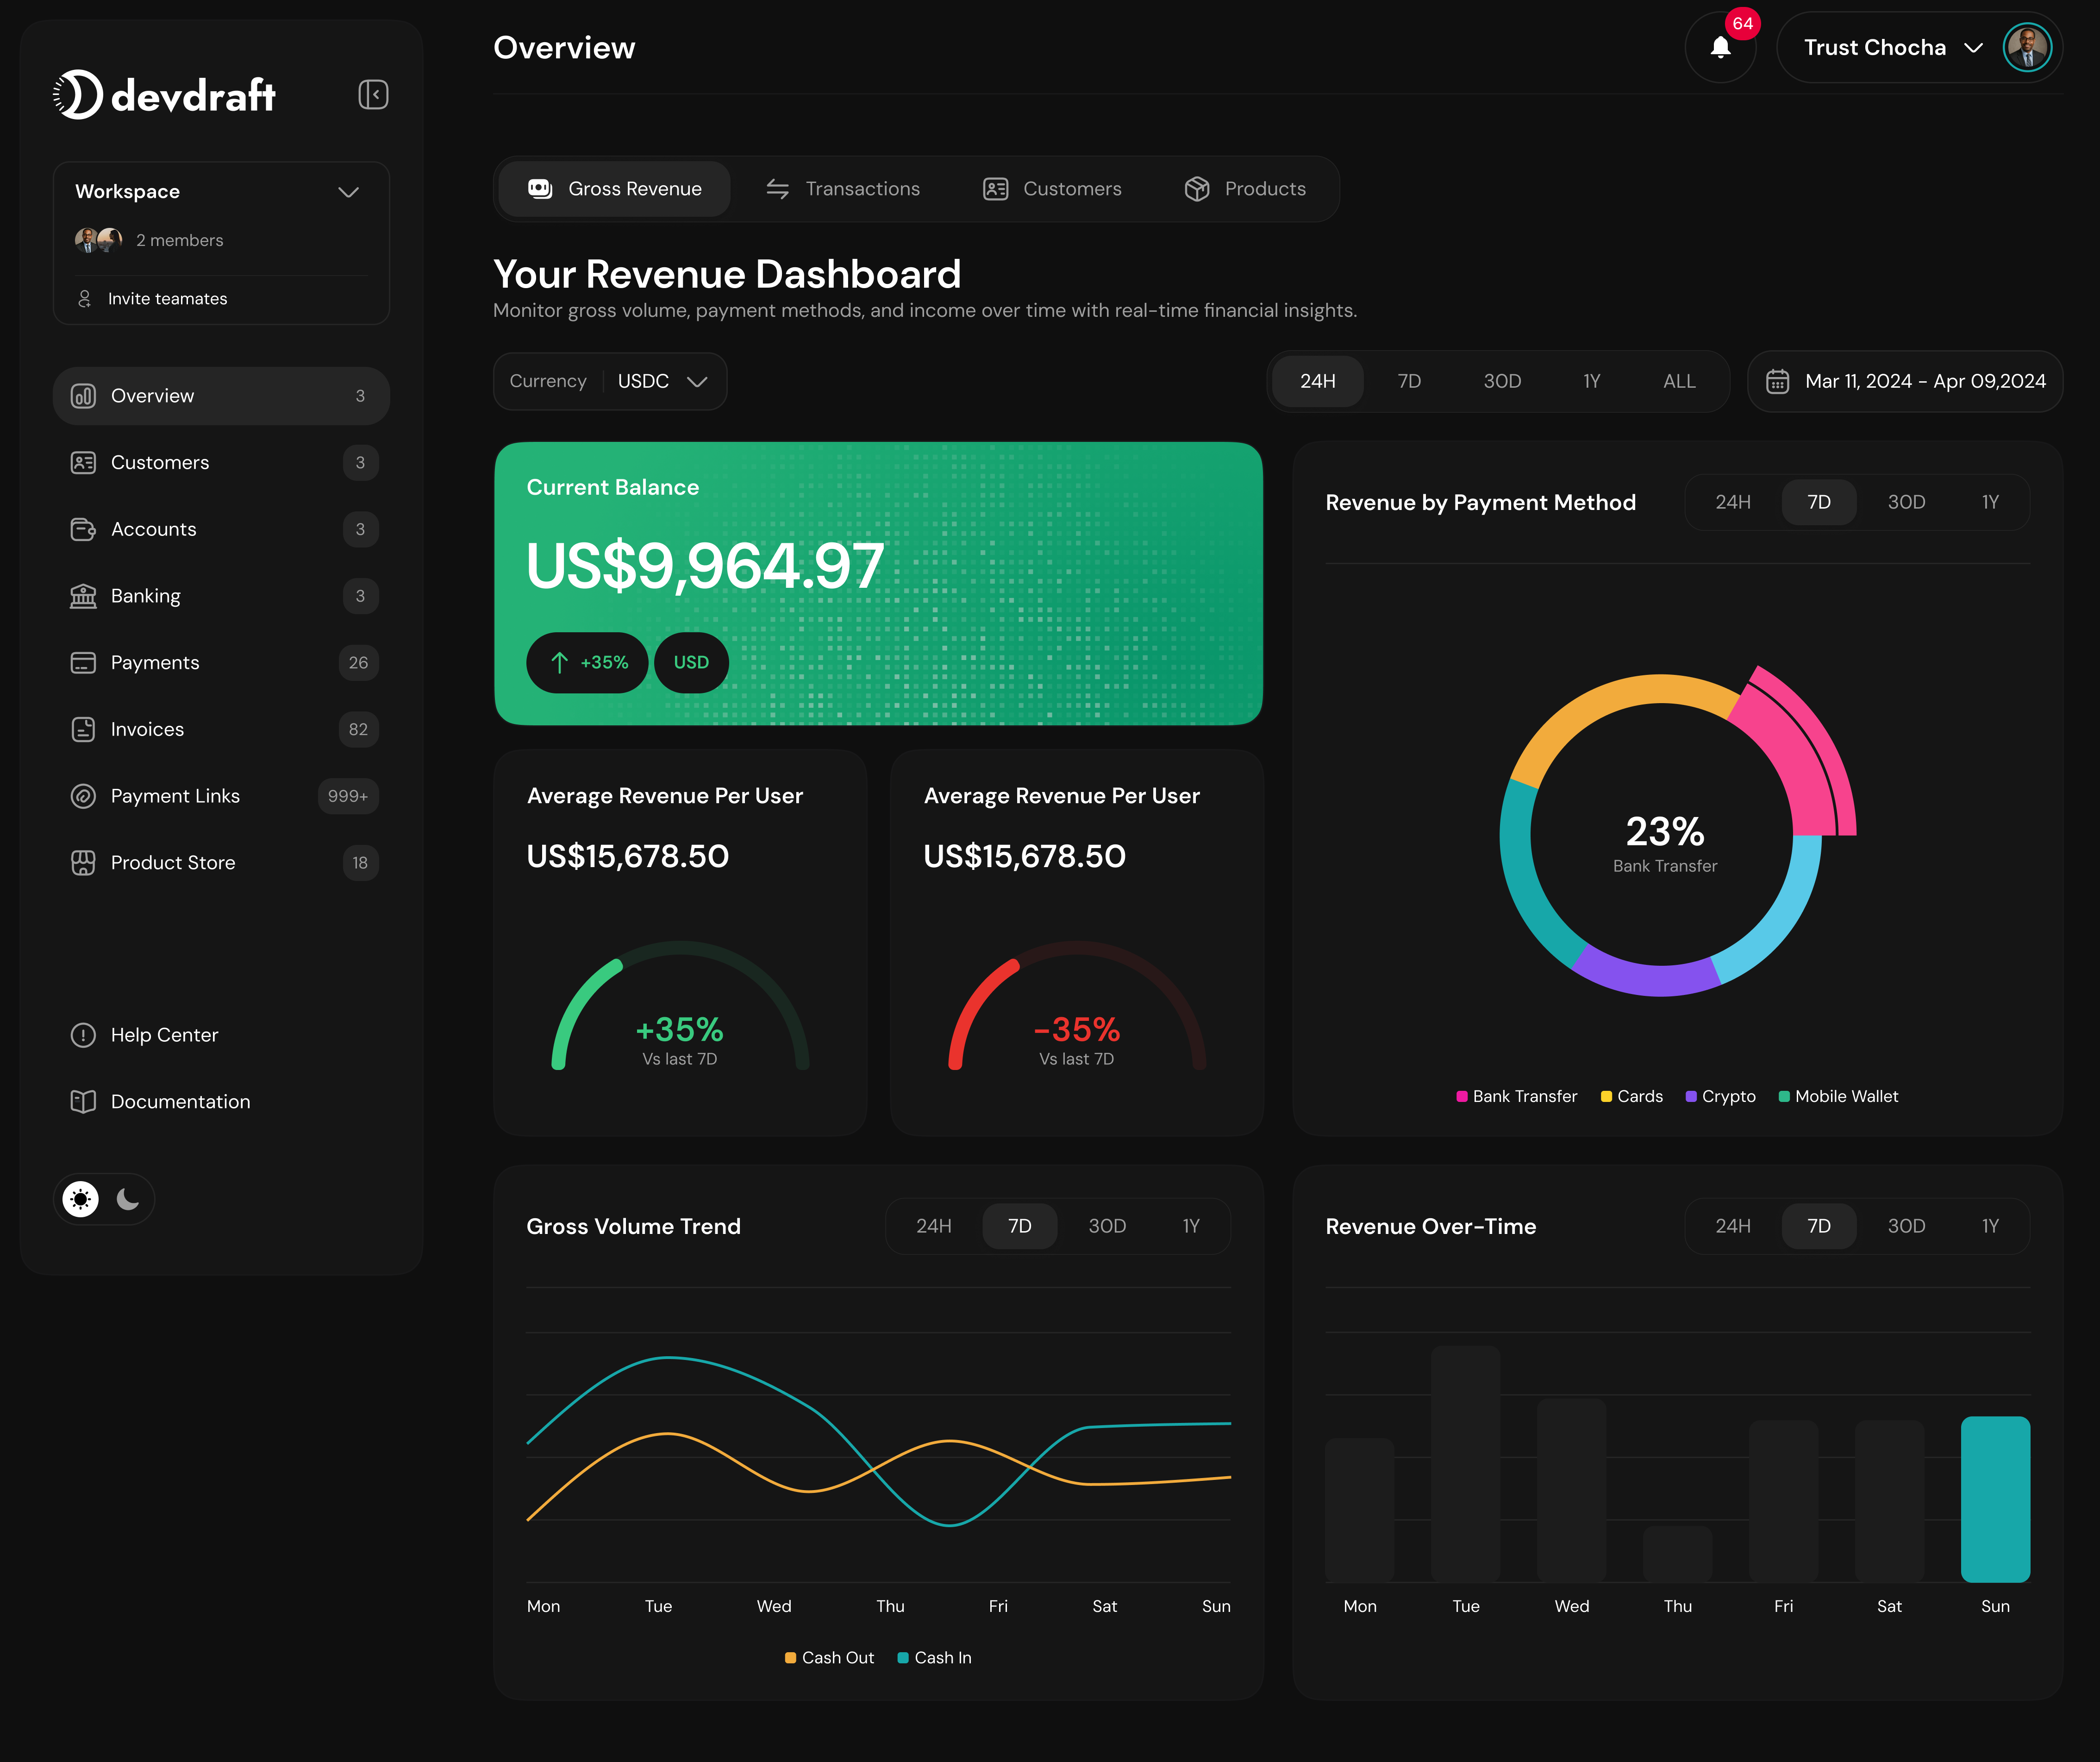The width and height of the screenshot is (2100, 1762).
Task: Select the 24H range for Revenue by Payment Method
Action: [1732, 501]
